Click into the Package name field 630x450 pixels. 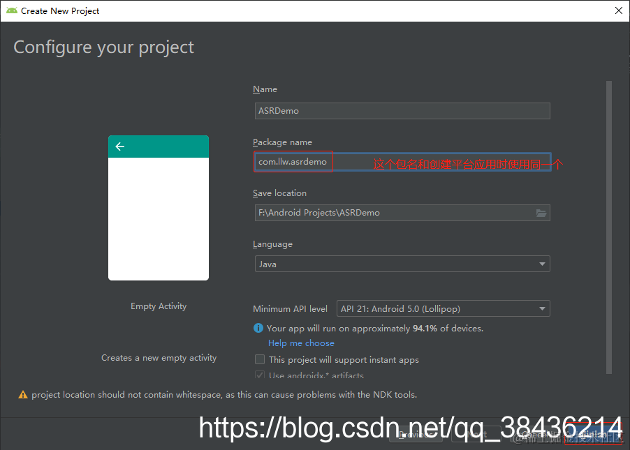point(402,162)
